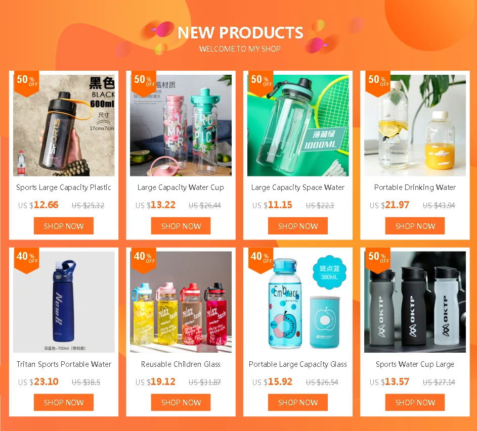Image resolution: width=477 pixels, height=431 pixels.
Task: Shop Now for Tritan Sports Portable Water
Action: point(64,402)
